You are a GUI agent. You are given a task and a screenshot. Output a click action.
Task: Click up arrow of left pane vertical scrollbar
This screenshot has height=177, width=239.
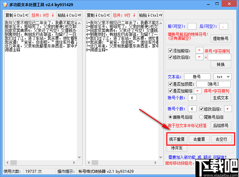pyautogui.click(x=79, y=23)
